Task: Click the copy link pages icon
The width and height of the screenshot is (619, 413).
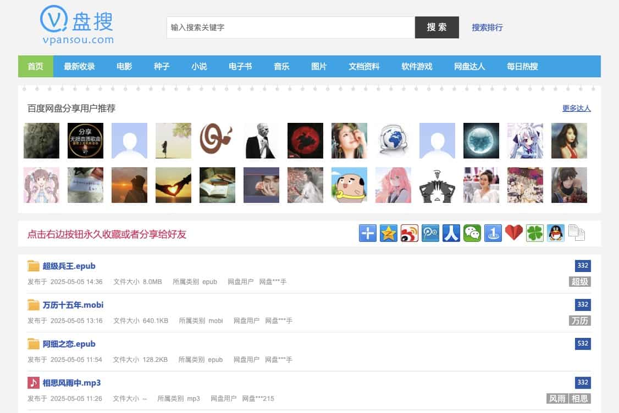Action: point(576,233)
